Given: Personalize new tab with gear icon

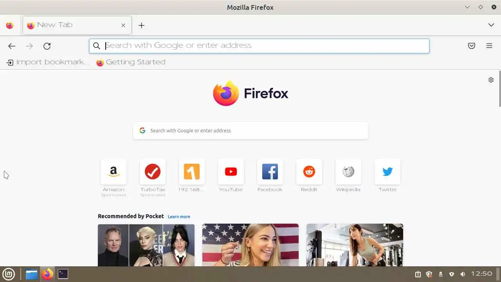Looking at the screenshot, I should (491, 80).
